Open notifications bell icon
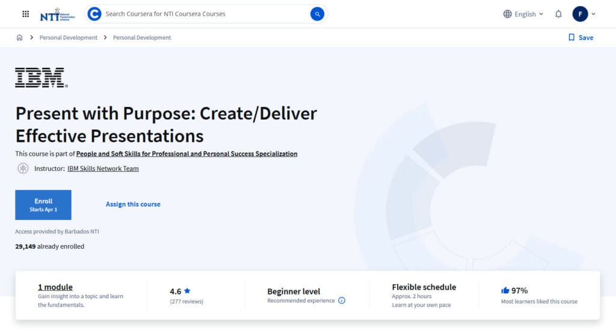Viewport: 616px width, 333px height. coord(558,14)
